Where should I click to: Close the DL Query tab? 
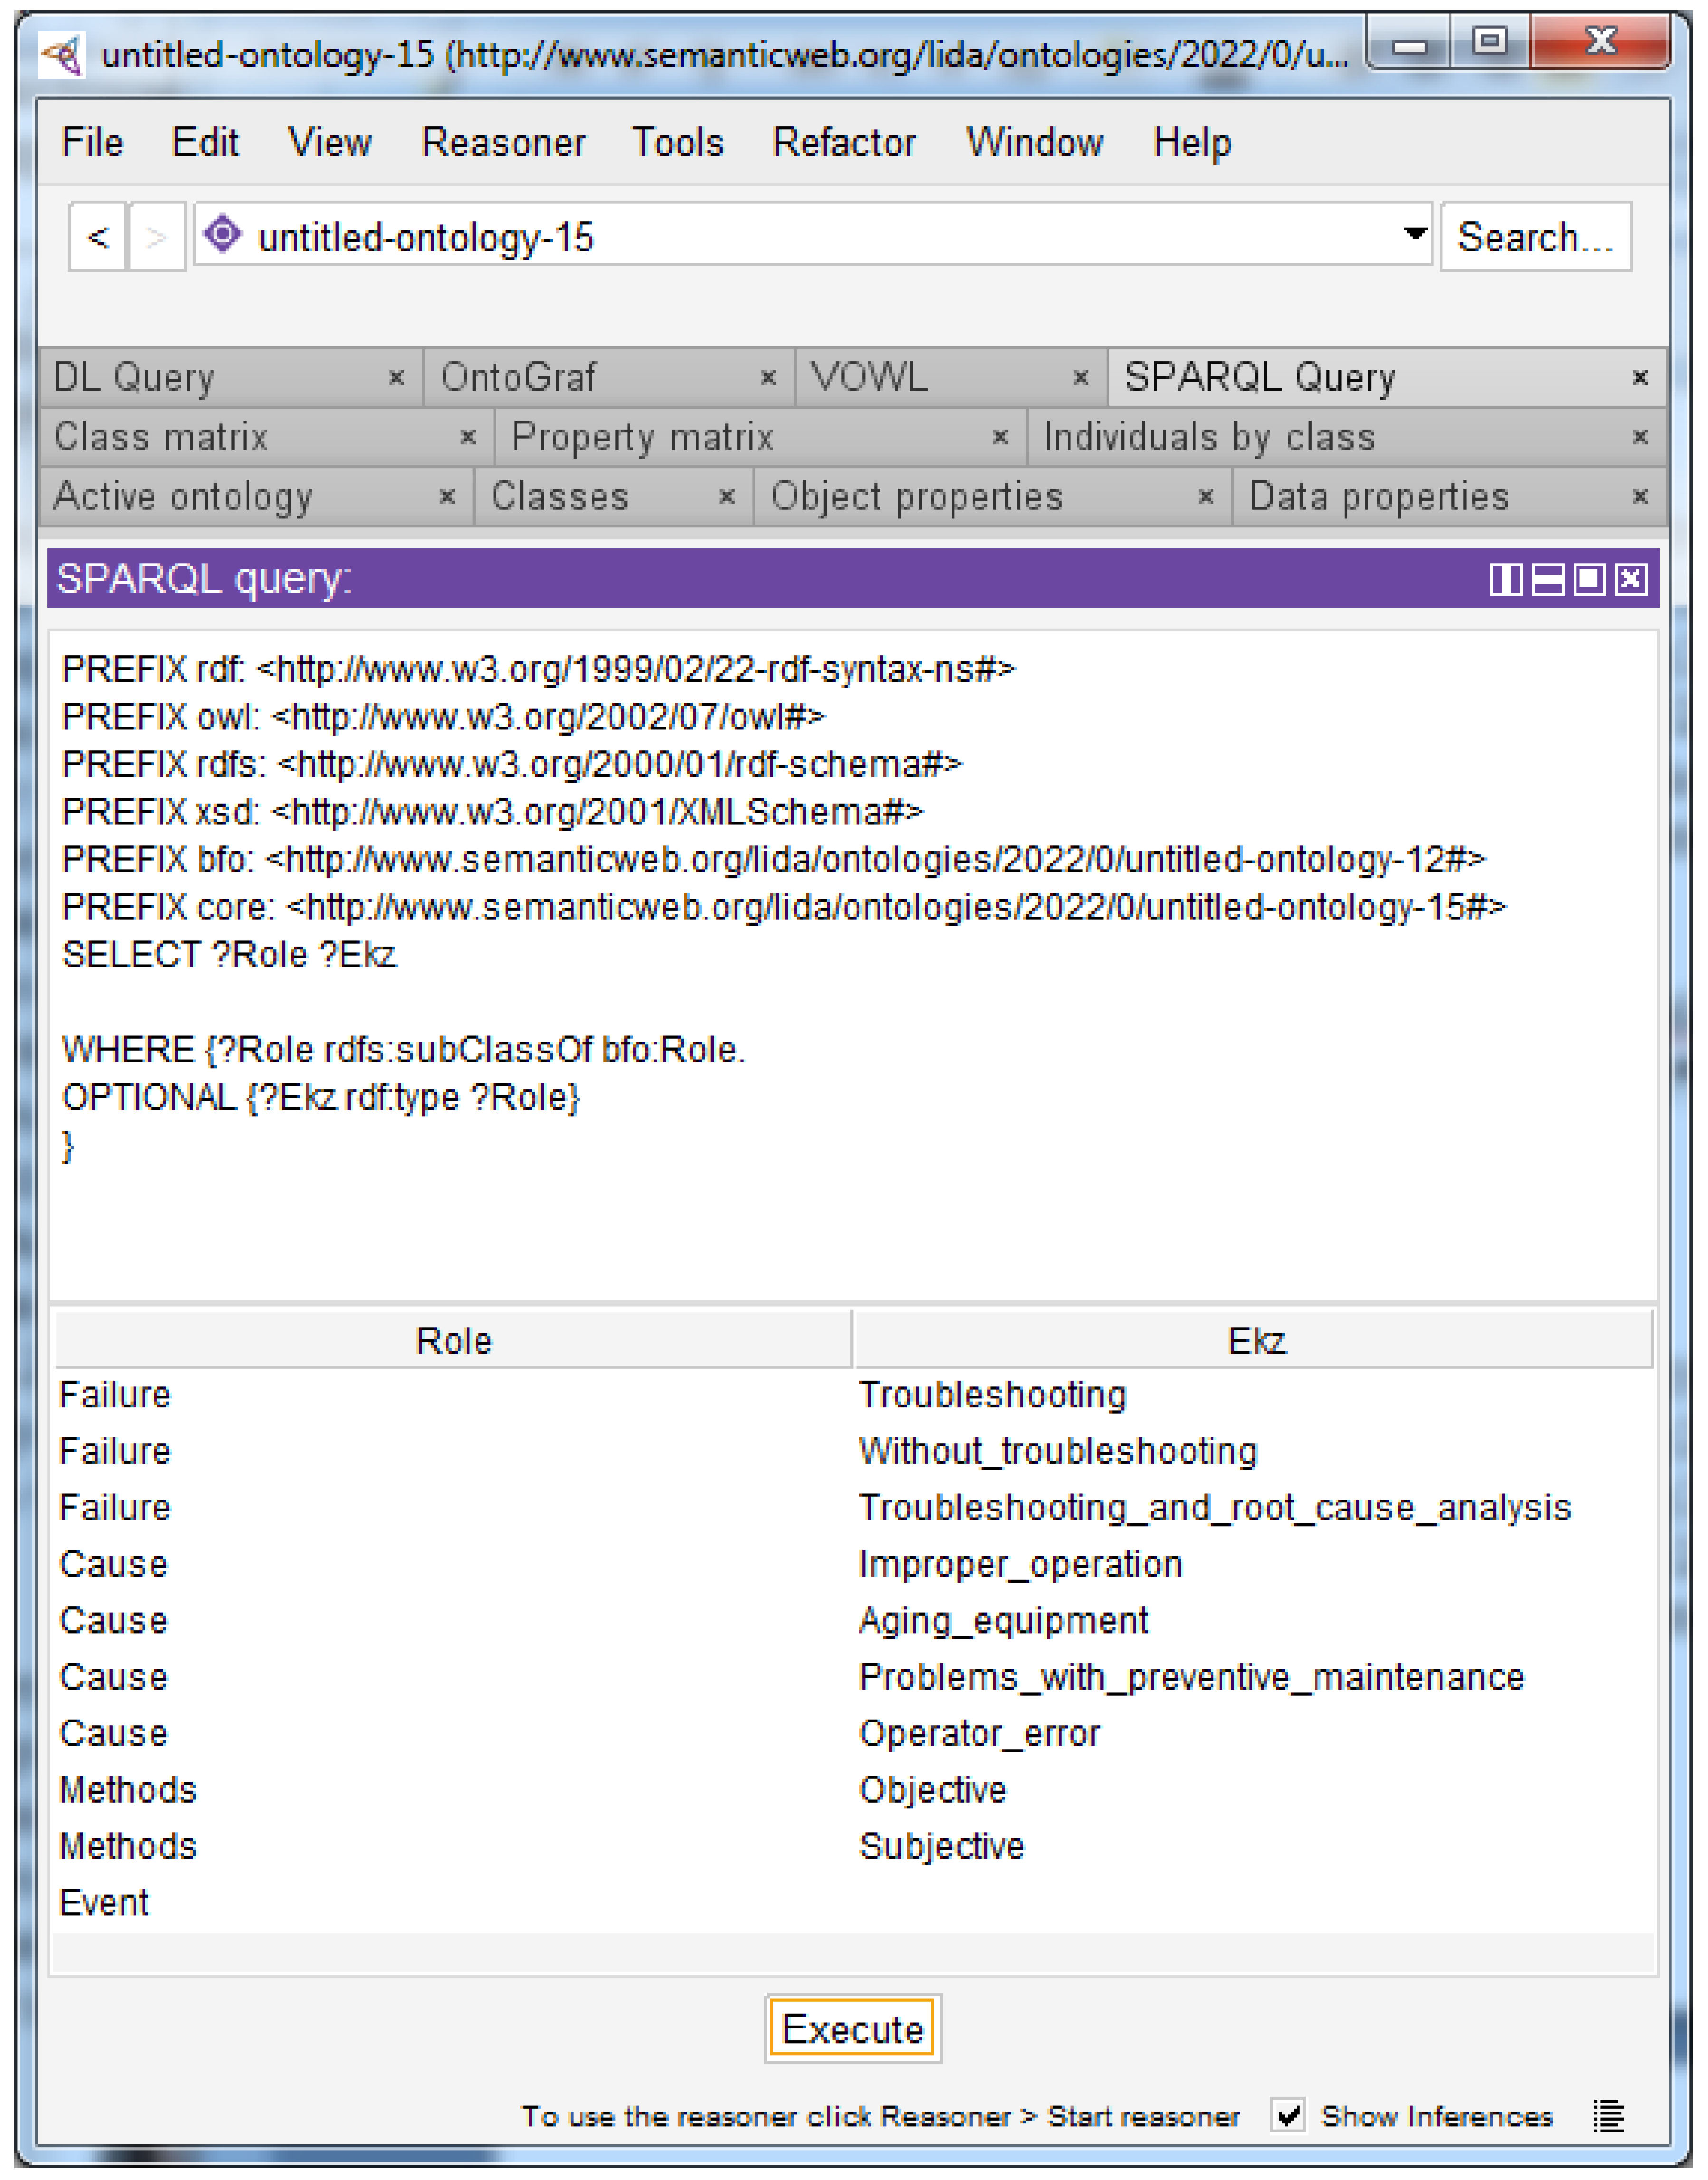click(x=396, y=378)
